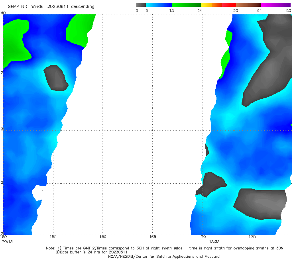Click the latitude label "40"

pyautogui.click(x=3, y=13)
